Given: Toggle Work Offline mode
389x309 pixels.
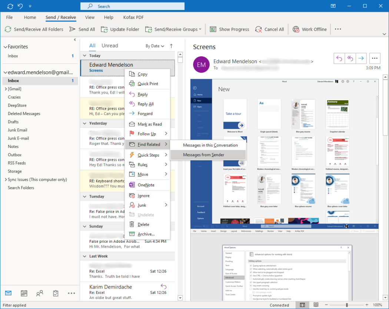Looking at the screenshot, I should pos(310,29).
